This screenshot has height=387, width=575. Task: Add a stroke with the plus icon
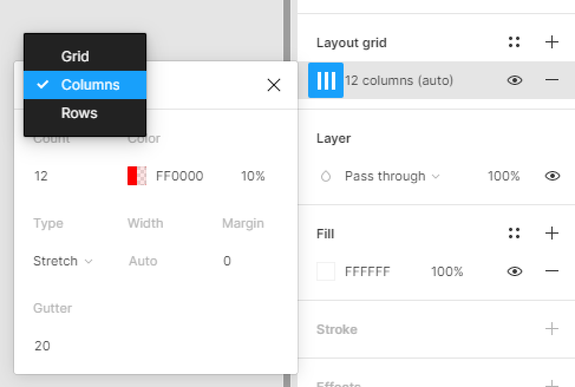pyautogui.click(x=551, y=329)
